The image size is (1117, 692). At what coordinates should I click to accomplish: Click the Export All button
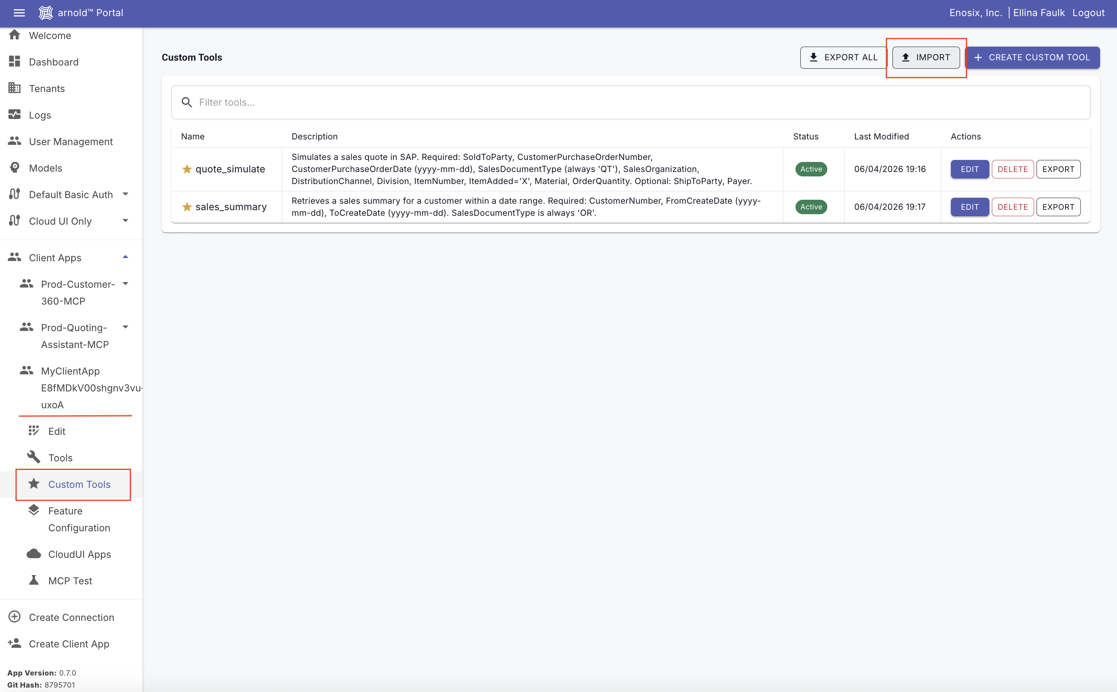pos(843,57)
